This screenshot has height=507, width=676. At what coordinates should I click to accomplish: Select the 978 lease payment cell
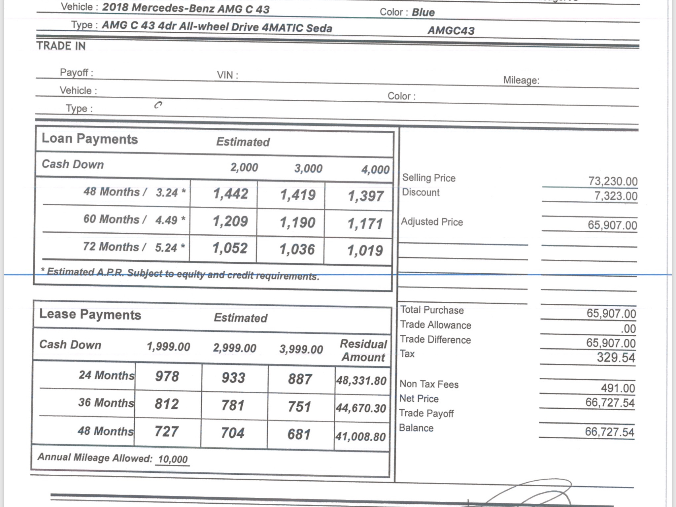167,377
